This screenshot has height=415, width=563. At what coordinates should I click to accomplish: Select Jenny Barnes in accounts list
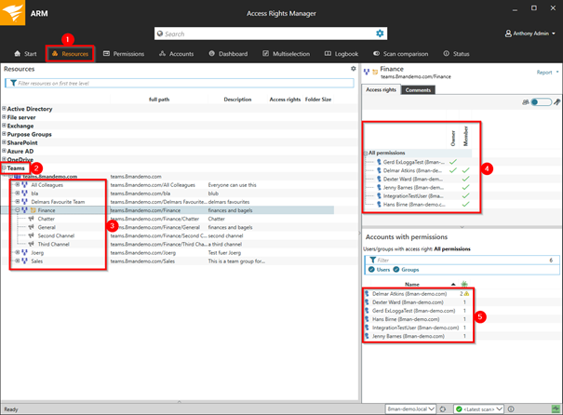pyautogui.click(x=408, y=336)
